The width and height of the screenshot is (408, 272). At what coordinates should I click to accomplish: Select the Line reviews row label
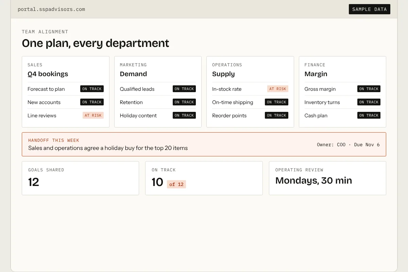(x=42, y=115)
